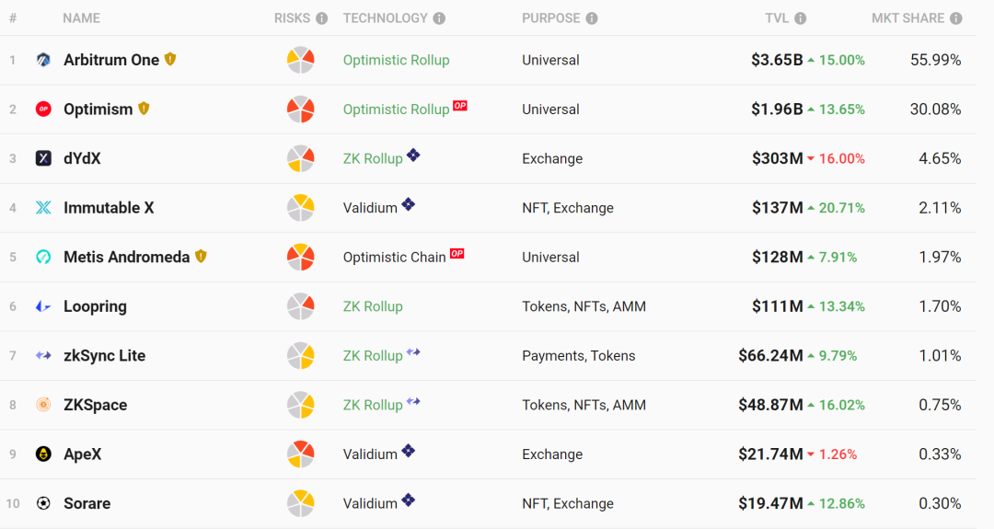Screen dimensions: 994x529
Task: Open ApeX risk pie chart
Action: coord(300,454)
